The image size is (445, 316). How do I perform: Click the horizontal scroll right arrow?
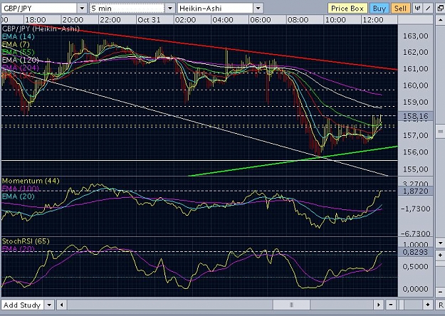[x=379, y=305]
